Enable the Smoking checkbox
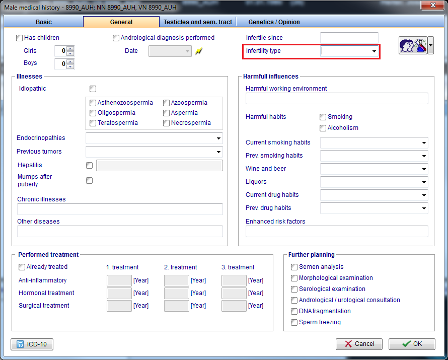This screenshot has width=448, height=360. point(323,117)
